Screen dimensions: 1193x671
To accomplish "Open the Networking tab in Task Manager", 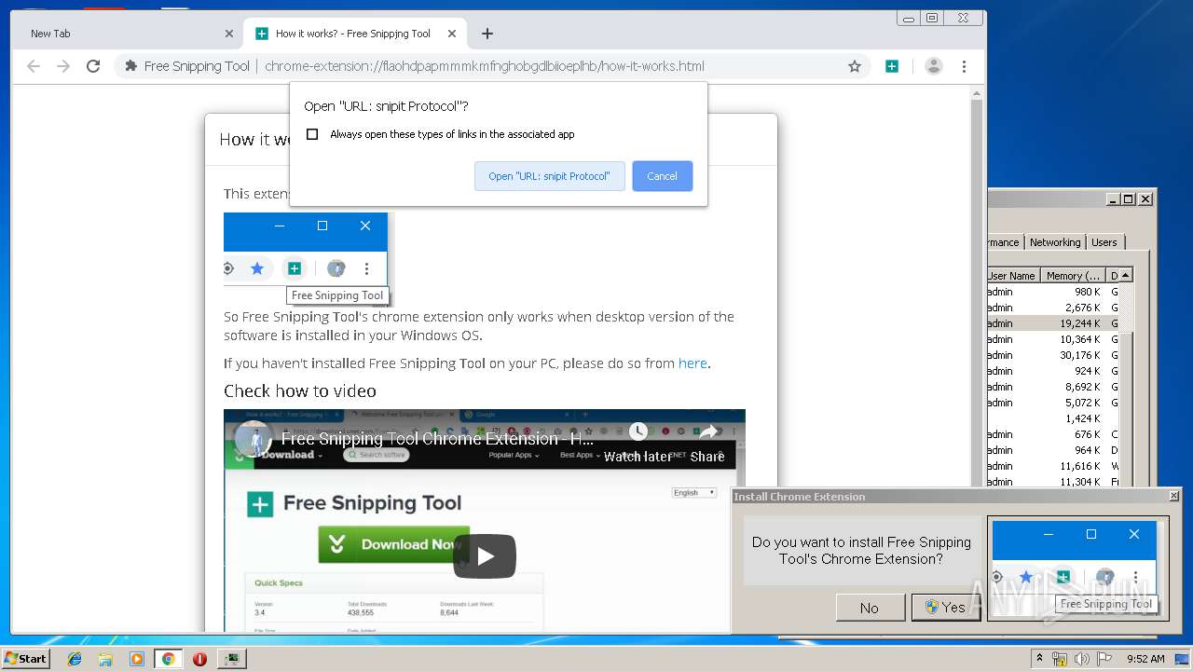I will tap(1055, 242).
